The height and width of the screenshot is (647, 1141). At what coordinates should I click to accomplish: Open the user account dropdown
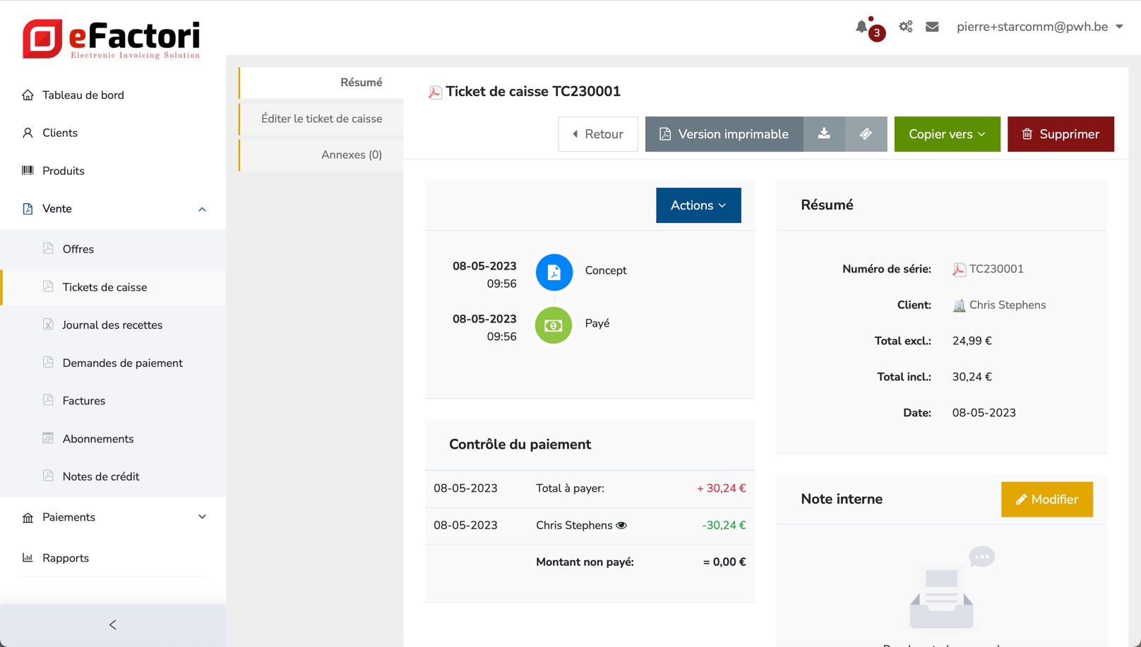coord(1039,27)
